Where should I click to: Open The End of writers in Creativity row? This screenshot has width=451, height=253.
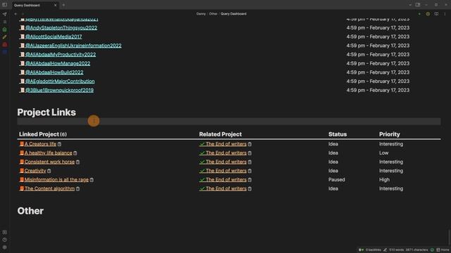[226, 171]
